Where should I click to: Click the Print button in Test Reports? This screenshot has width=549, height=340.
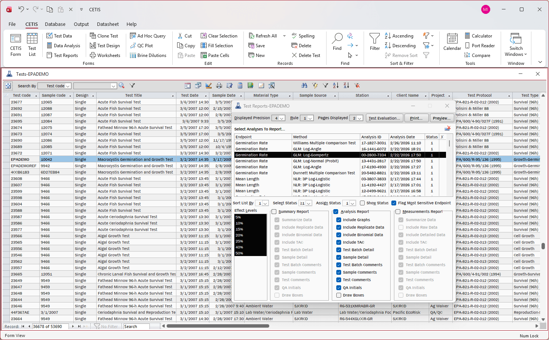[x=416, y=118]
